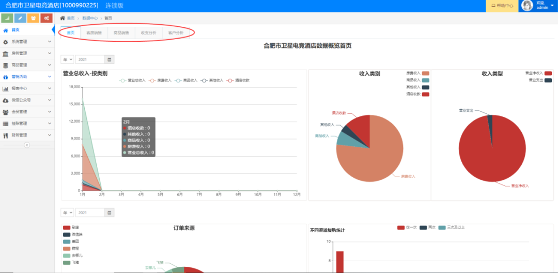
Task: Expand the 房务管理 menu chevron
Action: 50,54
